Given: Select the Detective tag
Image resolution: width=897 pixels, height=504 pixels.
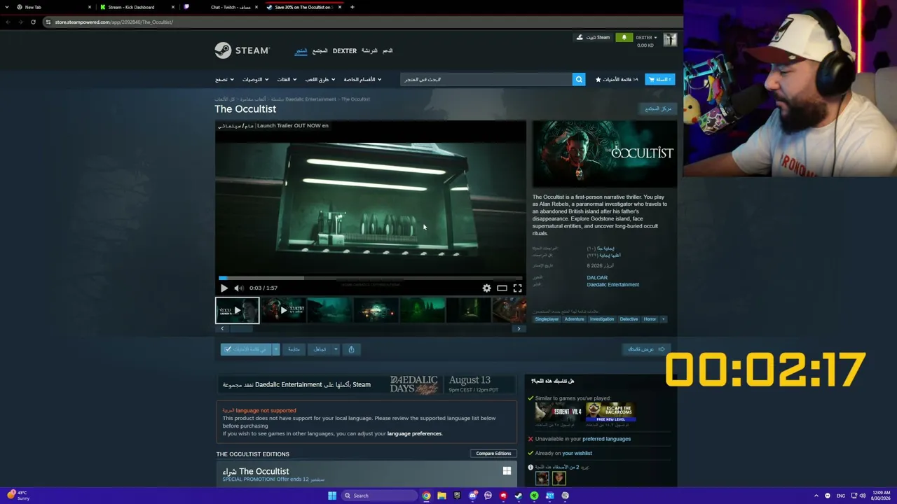Looking at the screenshot, I should click(x=629, y=319).
